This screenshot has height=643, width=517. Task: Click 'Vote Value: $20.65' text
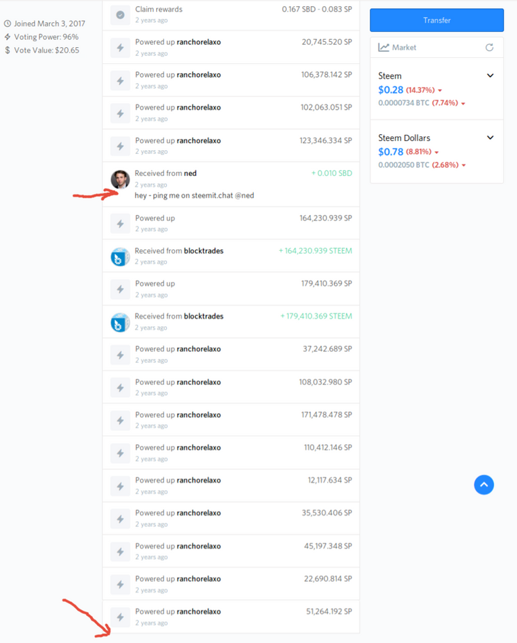tap(46, 50)
